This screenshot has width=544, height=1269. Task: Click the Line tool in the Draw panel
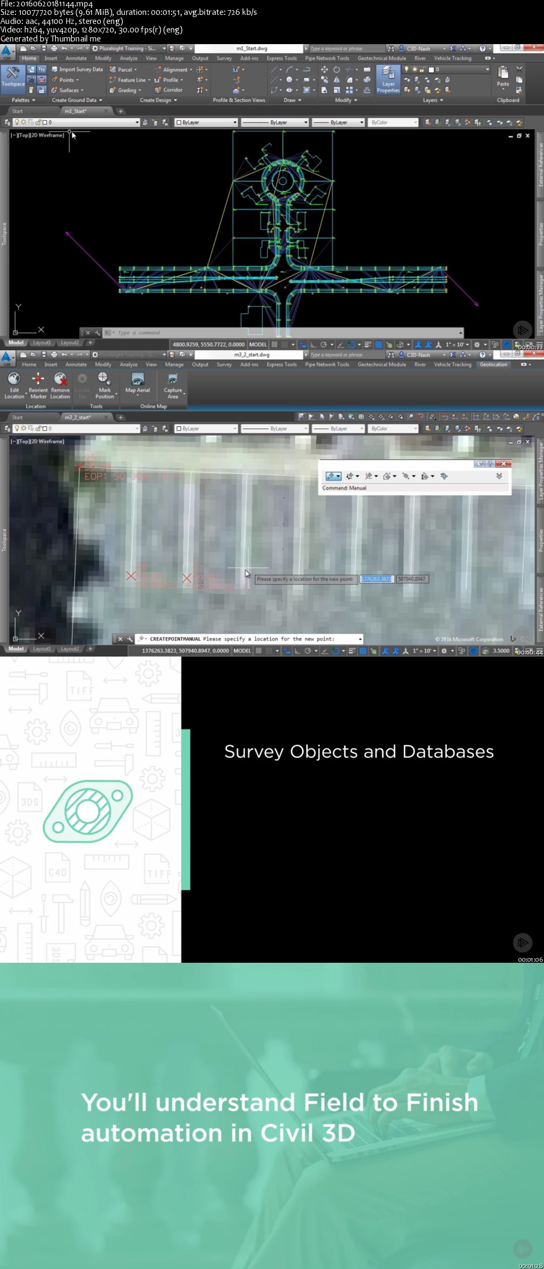click(x=274, y=70)
